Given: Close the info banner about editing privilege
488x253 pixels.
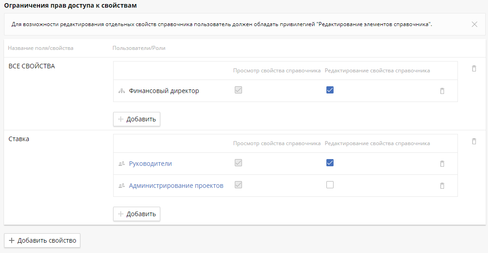Looking at the screenshot, I should click(x=474, y=24).
